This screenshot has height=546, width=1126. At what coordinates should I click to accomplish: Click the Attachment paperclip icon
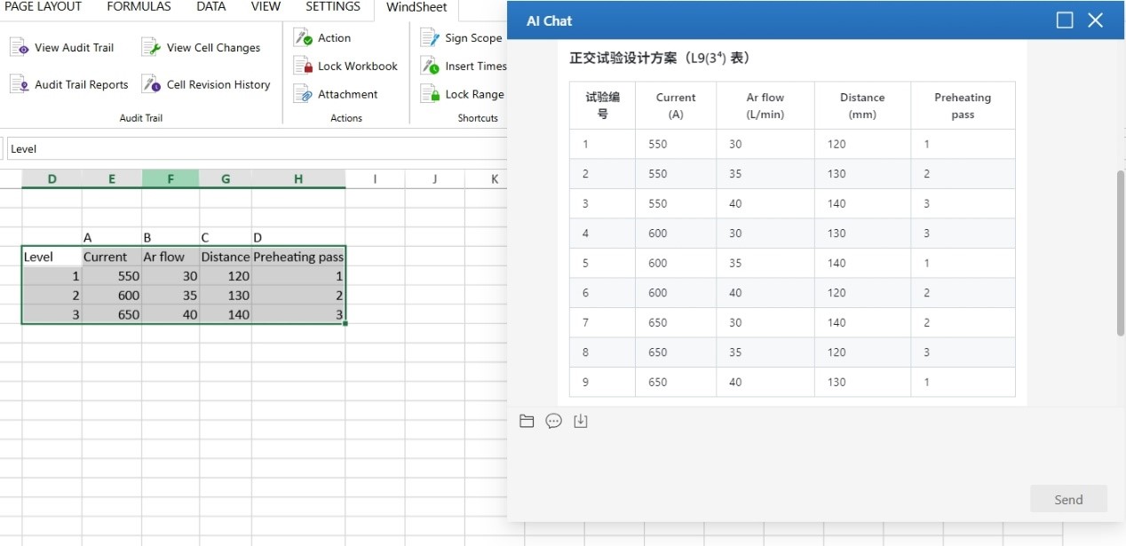(x=303, y=94)
